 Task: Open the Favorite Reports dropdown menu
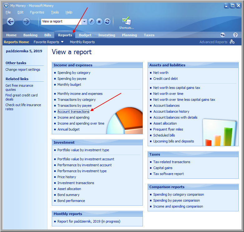[48, 42]
